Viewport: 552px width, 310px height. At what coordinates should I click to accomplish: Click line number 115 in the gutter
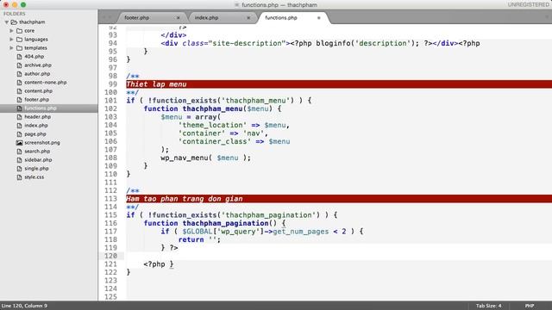[x=111, y=215]
